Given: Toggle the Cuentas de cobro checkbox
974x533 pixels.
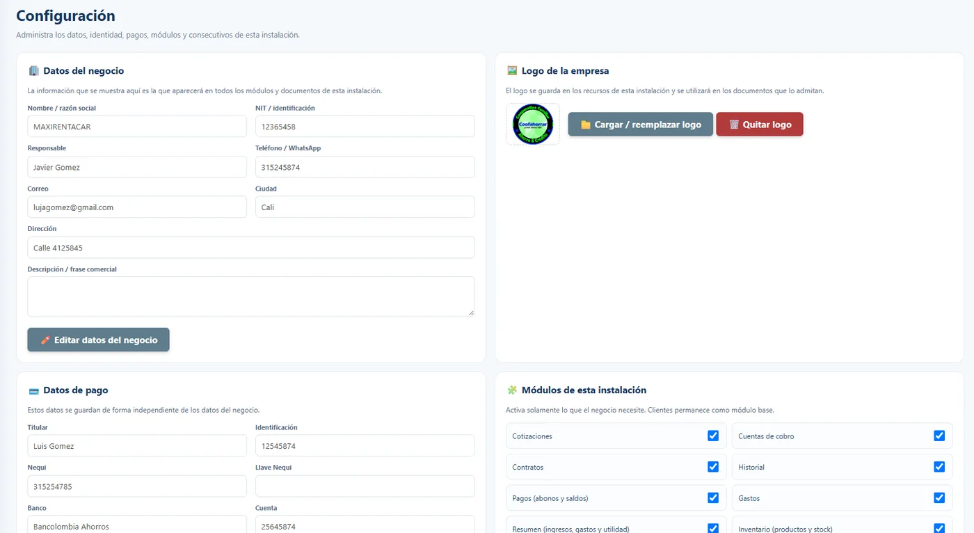Looking at the screenshot, I should [x=939, y=436].
